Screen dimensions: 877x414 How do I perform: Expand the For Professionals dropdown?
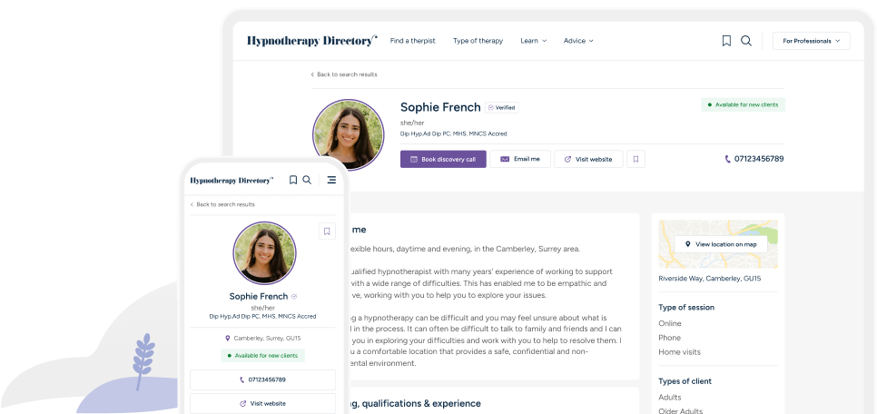(x=811, y=41)
